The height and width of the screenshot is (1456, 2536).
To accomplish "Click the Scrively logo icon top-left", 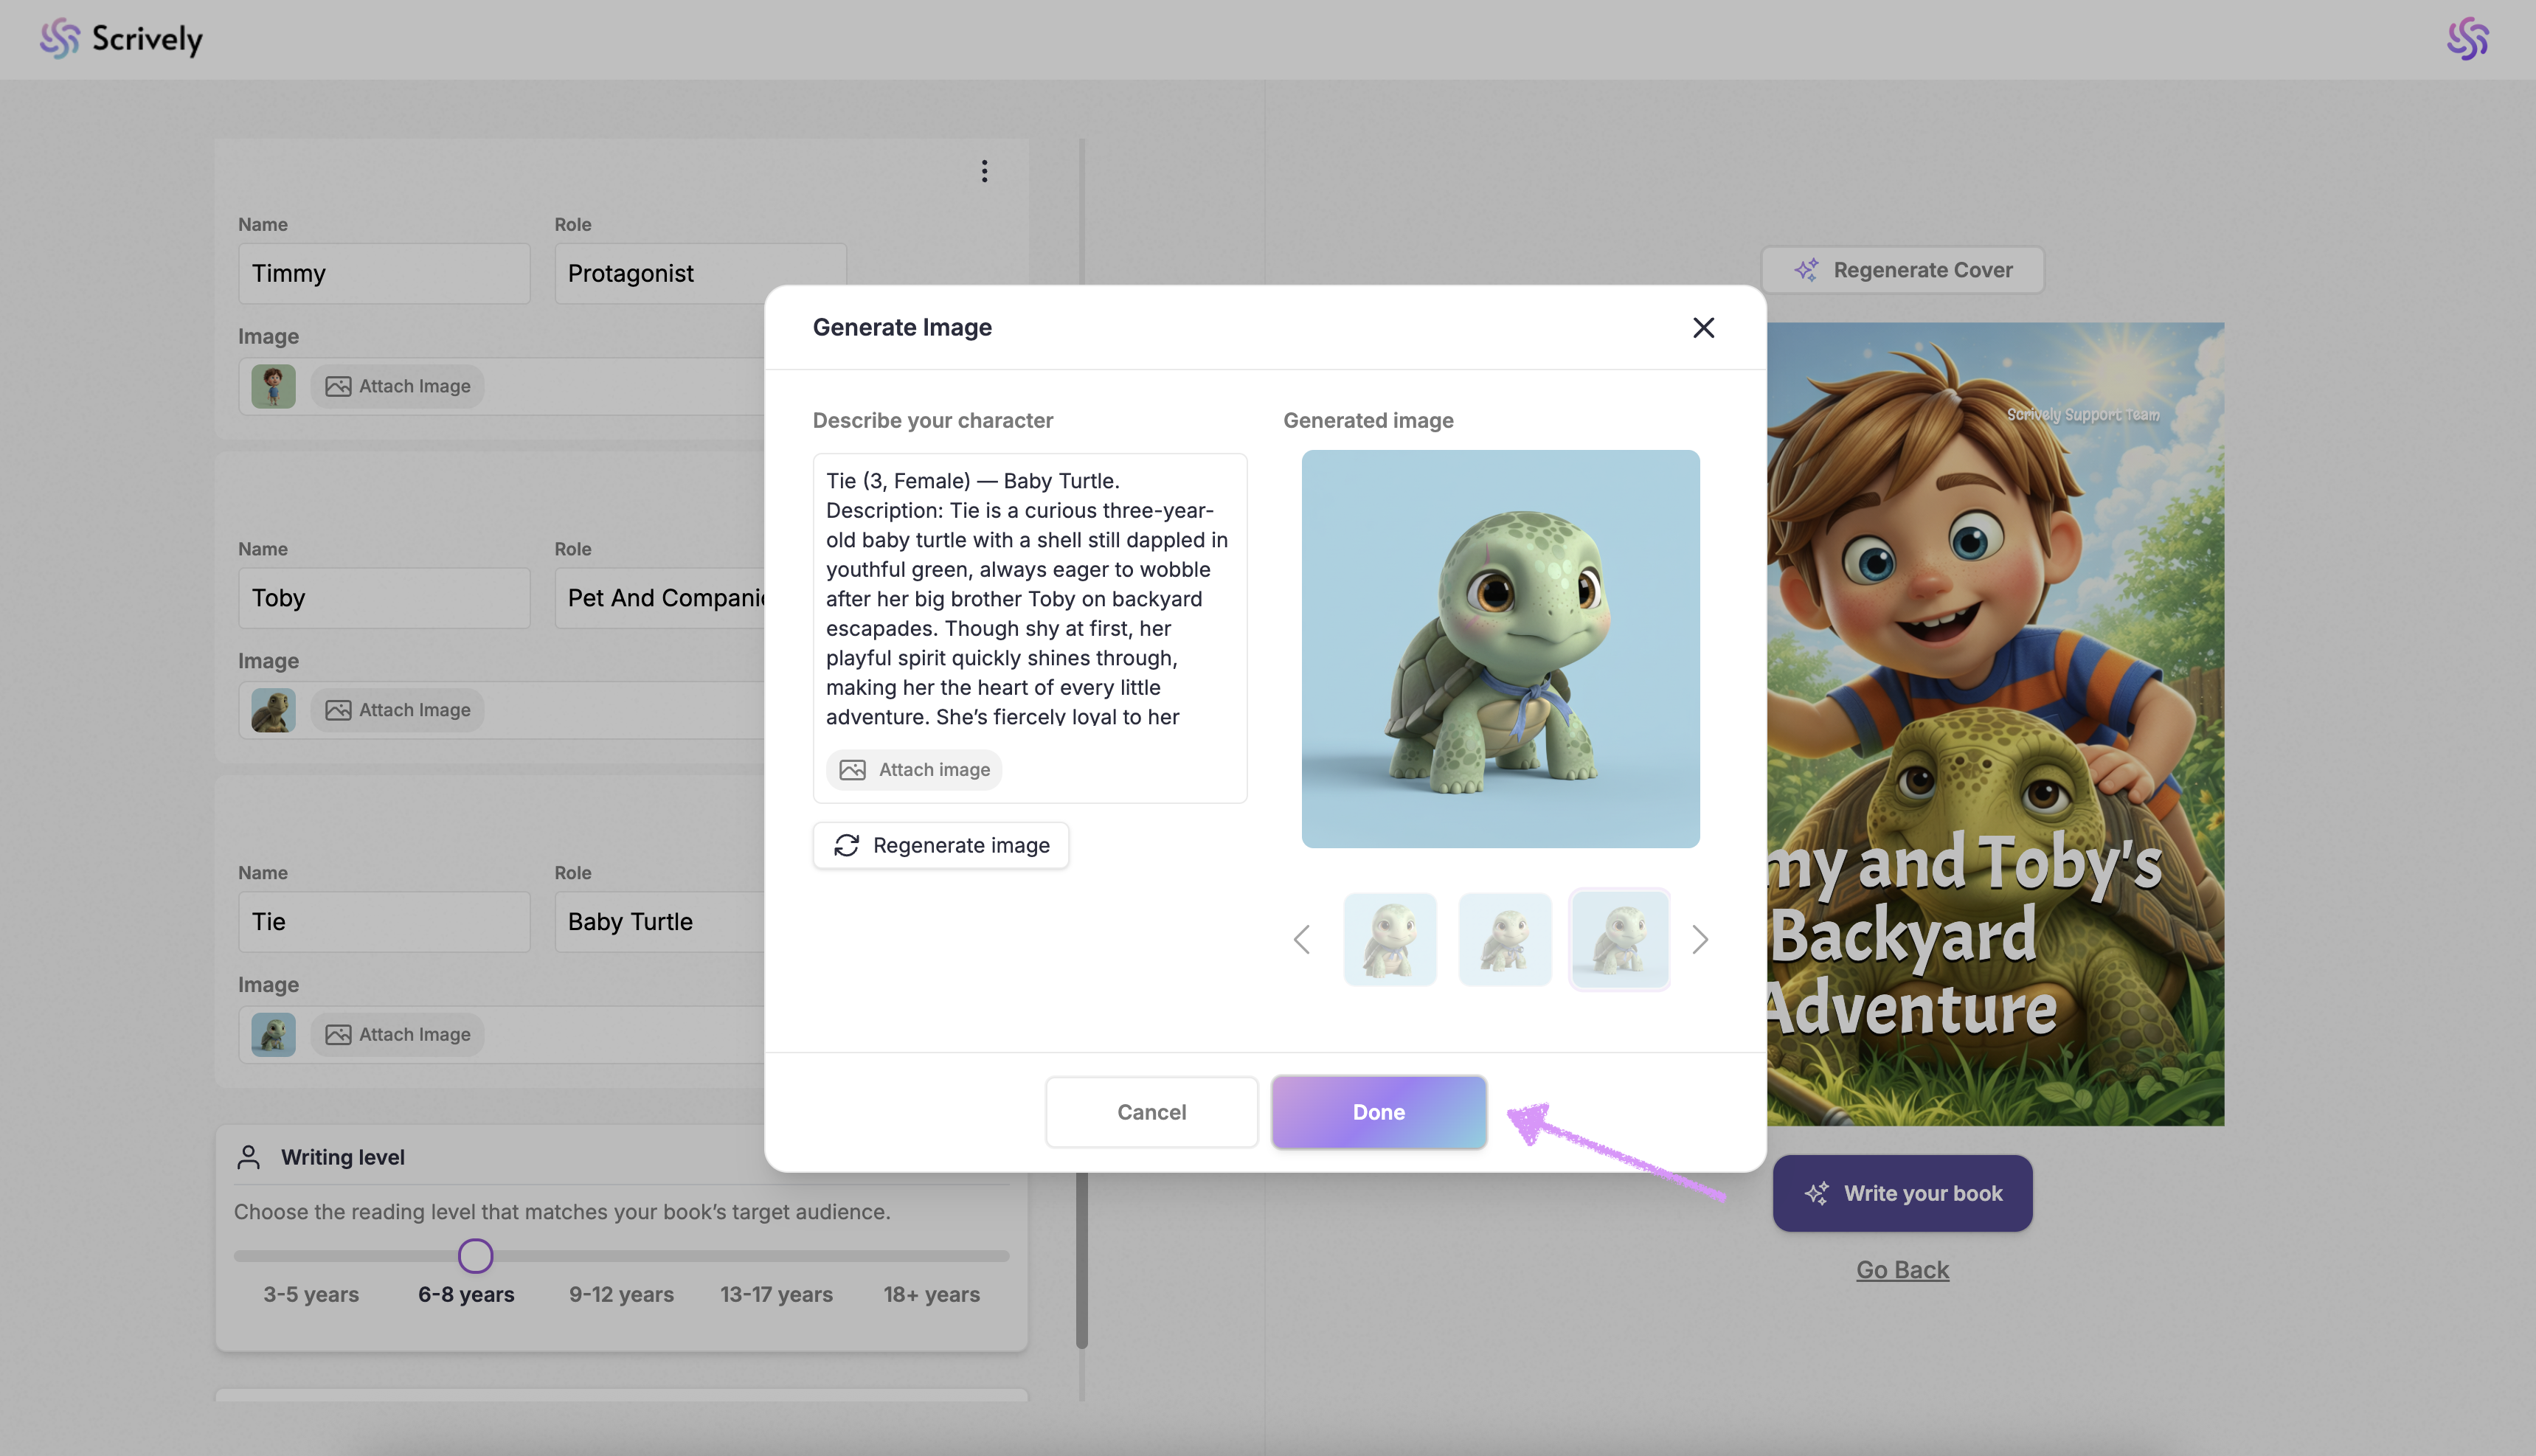I will pos(60,39).
